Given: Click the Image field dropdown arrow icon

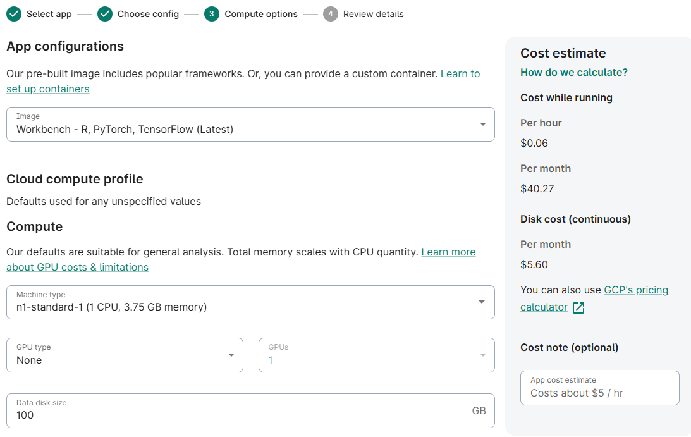Looking at the screenshot, I should coord(483,124).
